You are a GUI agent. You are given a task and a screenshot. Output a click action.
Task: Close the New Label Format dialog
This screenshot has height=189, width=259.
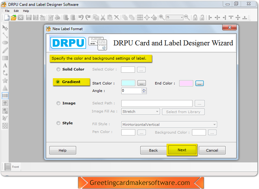229,27
